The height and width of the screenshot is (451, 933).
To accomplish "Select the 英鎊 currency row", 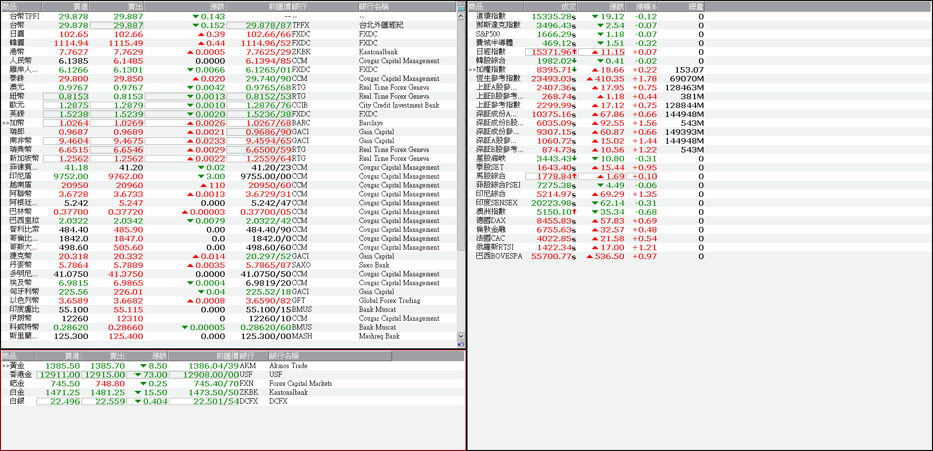I will [x=229, y=114].
